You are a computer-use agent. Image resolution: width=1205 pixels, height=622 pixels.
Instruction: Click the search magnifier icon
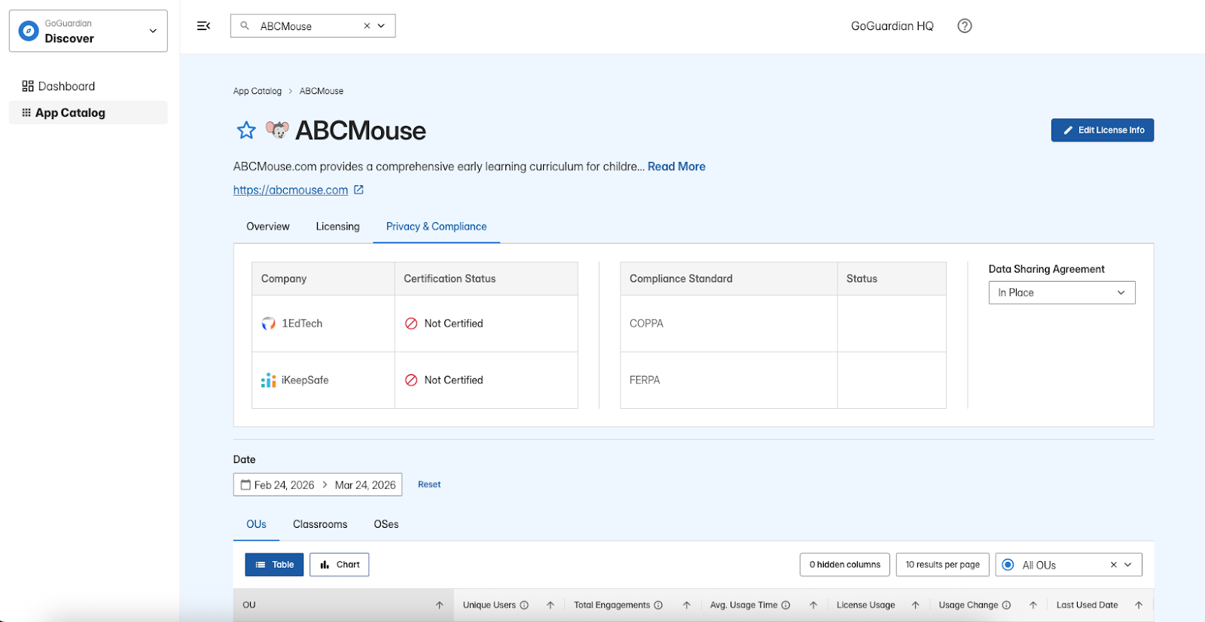point(245,26)
